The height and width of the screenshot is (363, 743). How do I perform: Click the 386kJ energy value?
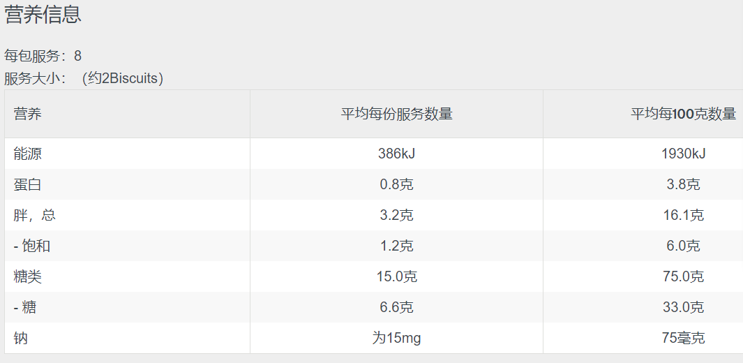[x=396, y=154]
